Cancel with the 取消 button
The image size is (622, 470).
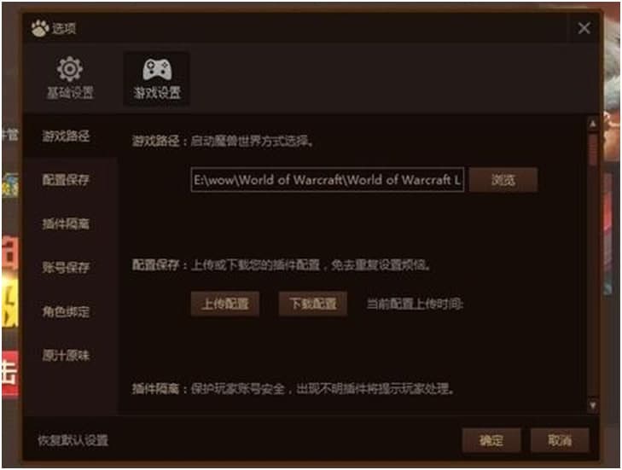point(560,440)
